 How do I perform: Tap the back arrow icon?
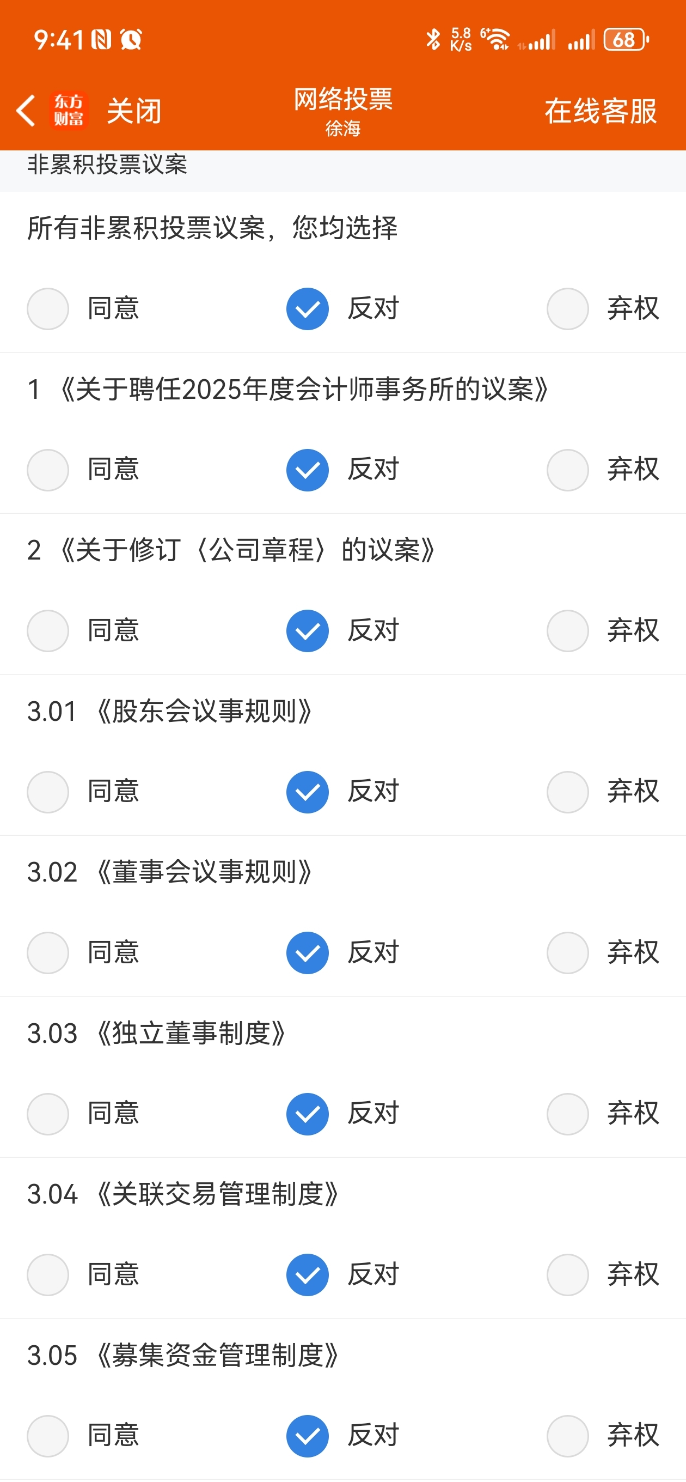(26, 111)
